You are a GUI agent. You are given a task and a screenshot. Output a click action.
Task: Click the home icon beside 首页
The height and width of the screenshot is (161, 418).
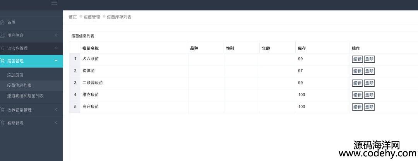click(x=2, y=22)
